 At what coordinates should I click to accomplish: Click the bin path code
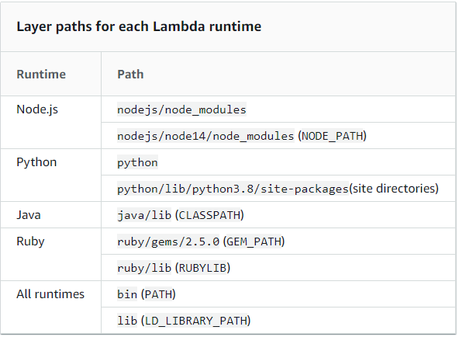[x=127, y=294]
